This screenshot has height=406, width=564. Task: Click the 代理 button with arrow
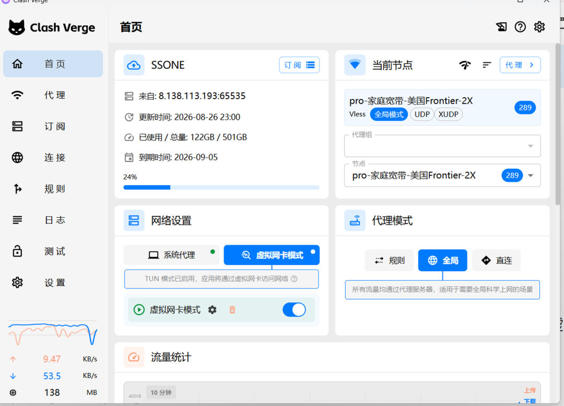click(520, 65)
